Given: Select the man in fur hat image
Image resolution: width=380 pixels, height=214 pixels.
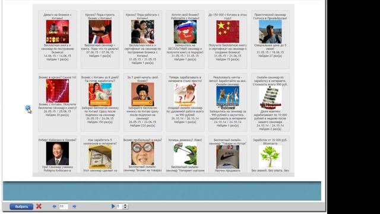Looking at the screenshot, I should tap(142, 95).
